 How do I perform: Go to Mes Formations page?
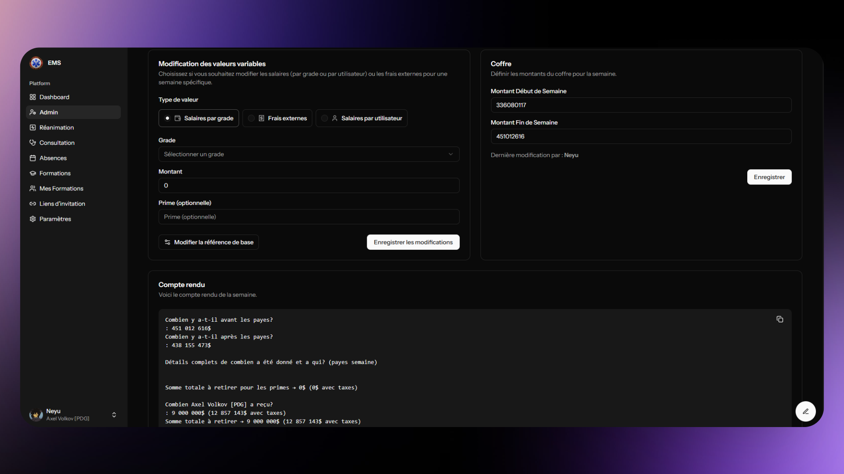click(61, 188)
